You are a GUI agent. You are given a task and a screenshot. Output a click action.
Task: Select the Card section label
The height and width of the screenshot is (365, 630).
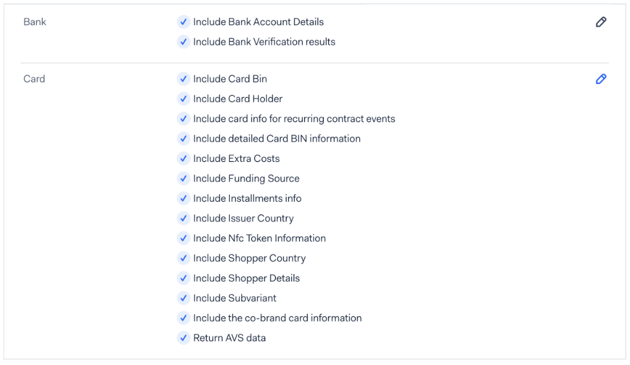(33, 79)
